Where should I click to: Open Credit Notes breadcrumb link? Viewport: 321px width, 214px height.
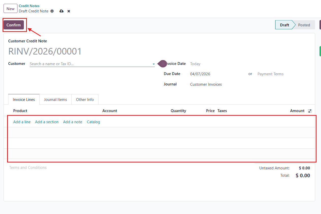[29, 6]
